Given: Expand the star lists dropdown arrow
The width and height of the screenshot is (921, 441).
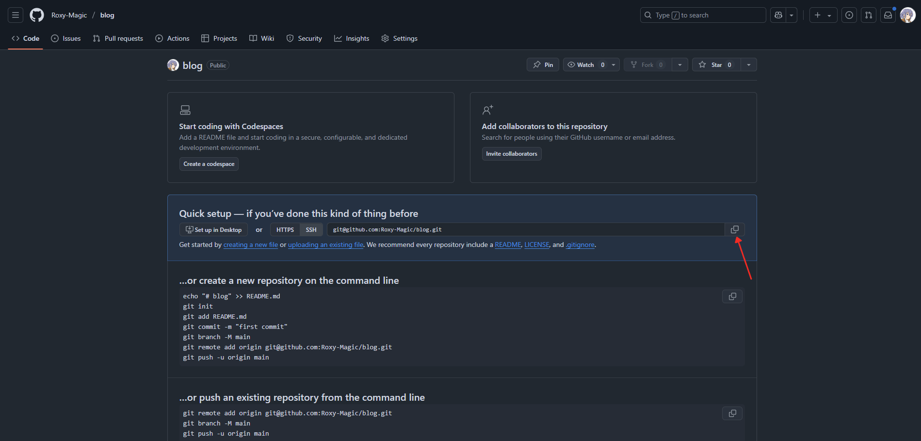Looking at the screenshot, I should point(749,65).
